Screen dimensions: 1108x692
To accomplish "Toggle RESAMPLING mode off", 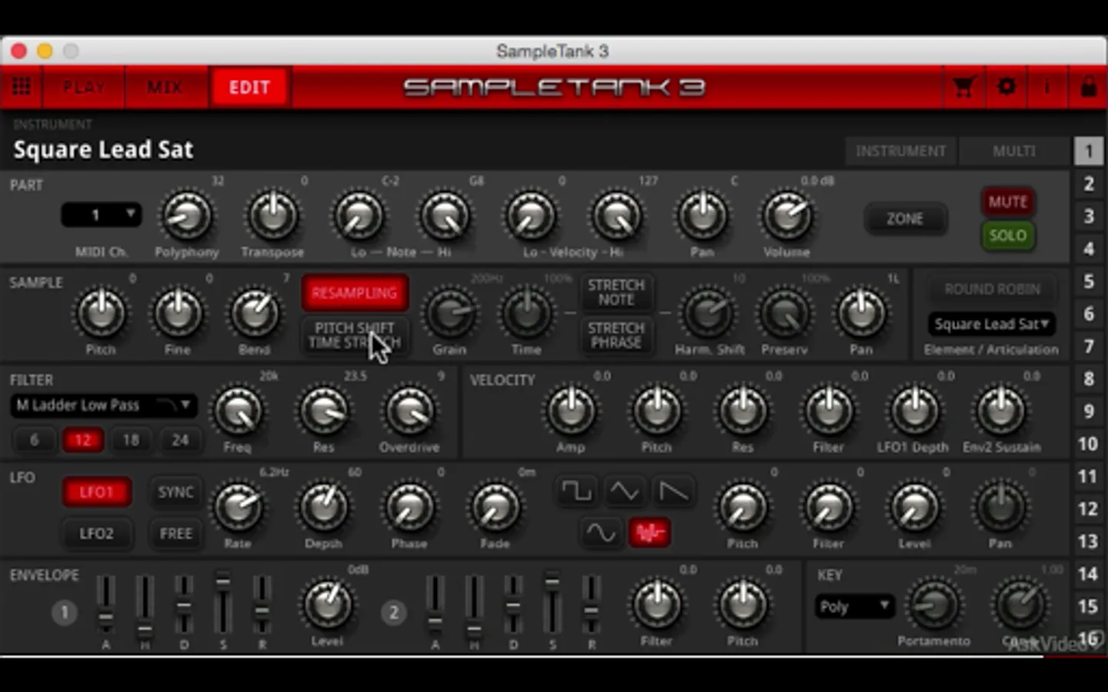I will [355, 293].
